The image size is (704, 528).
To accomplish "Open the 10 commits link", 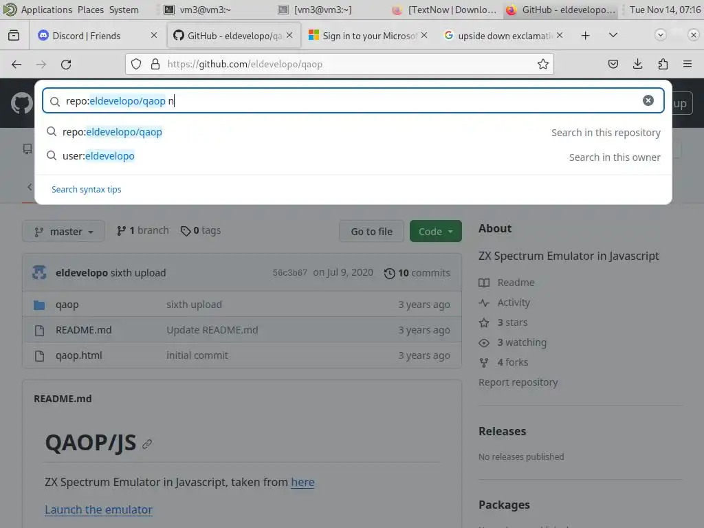I will 417,273.
